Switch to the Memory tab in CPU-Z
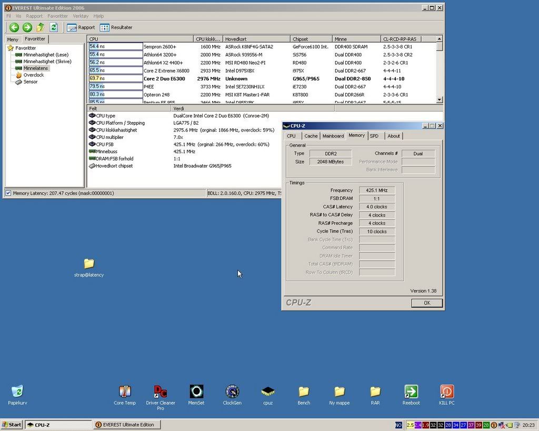539x431 pixels. tap(357, 135)
